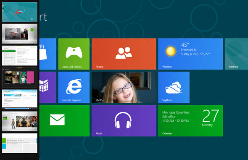Open the Calendar tile showing Monday 27

(190, 121)
